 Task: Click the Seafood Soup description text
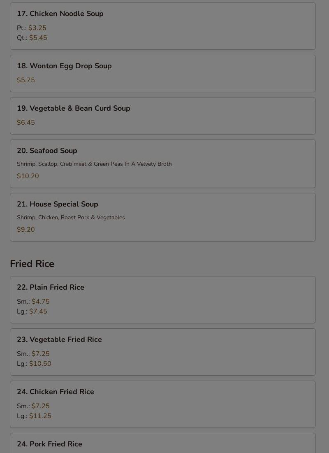tap(94, 164)
